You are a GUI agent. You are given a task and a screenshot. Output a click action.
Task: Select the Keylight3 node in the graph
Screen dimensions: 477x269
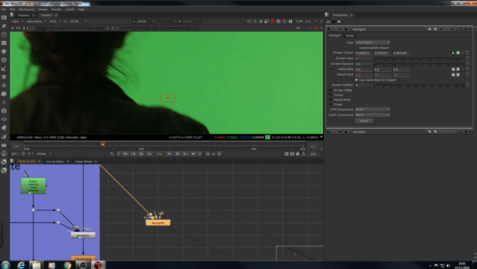pos(158,223)
